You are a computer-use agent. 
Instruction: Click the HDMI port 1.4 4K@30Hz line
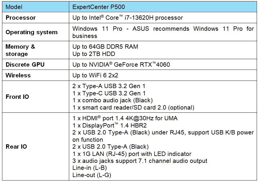(x=125, y=118)
